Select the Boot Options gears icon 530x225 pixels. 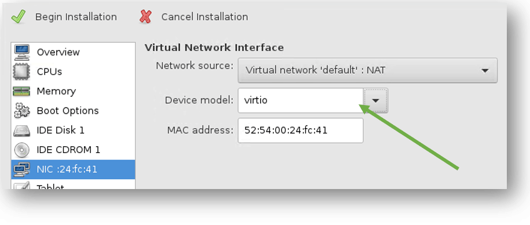21,111
